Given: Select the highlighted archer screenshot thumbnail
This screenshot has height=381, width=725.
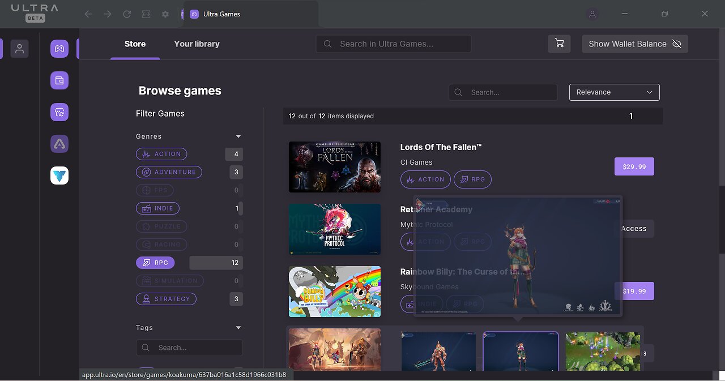Looking at the screenshot, I should (521, 352).
